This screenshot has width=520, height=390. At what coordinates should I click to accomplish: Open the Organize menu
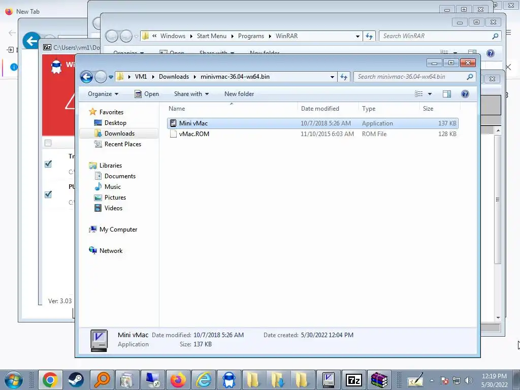tap(103, 94)
